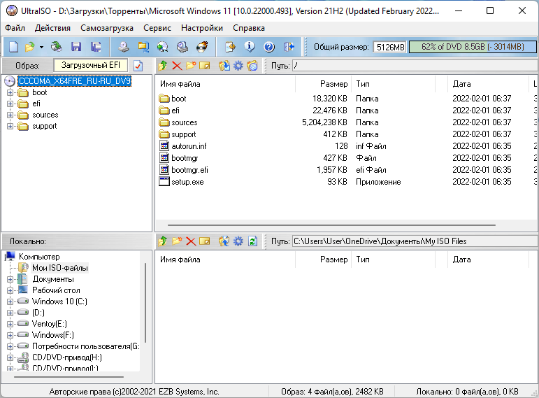This screenshot has height=398, width=539.
Task: Click rename icon in local toolbar
Action: tap(205, 241)
